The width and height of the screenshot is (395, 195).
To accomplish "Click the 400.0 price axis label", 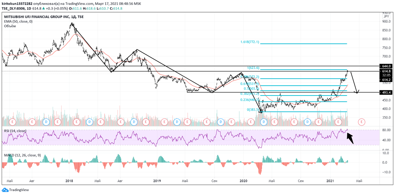I will pyautogui.click(x=386, y=109).
